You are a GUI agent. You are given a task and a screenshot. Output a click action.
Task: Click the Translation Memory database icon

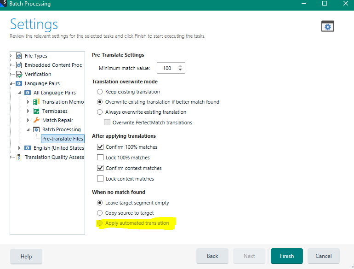[x=36, y=102]
